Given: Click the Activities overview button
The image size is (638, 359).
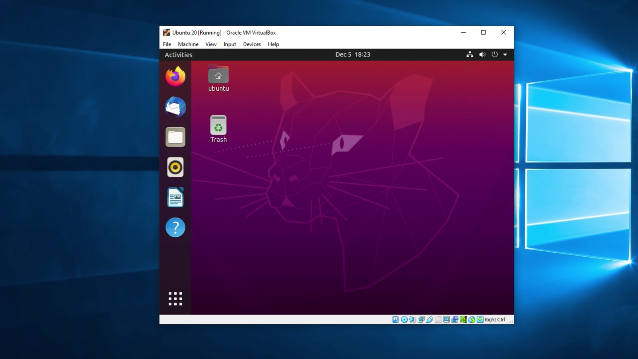Looking at the screenshot, I should pos(178,55).
